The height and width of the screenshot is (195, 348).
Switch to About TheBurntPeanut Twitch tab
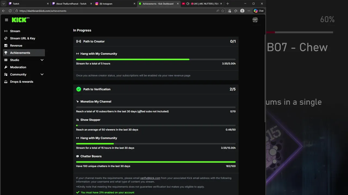pos(72,4)
